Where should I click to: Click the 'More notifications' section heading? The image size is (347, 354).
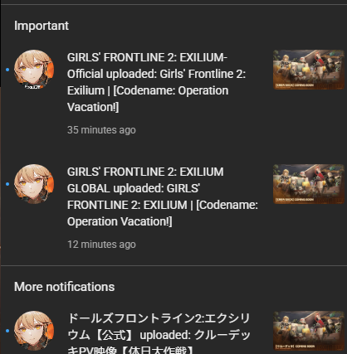coord(64,287)
